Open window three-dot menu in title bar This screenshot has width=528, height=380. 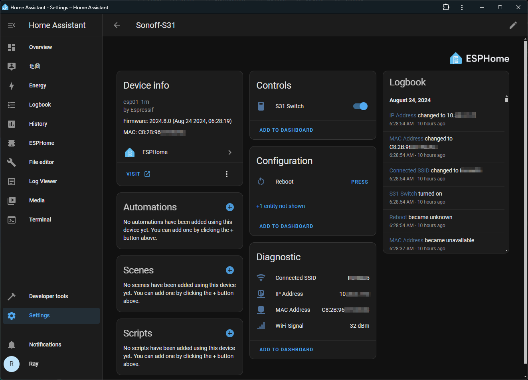462,7
